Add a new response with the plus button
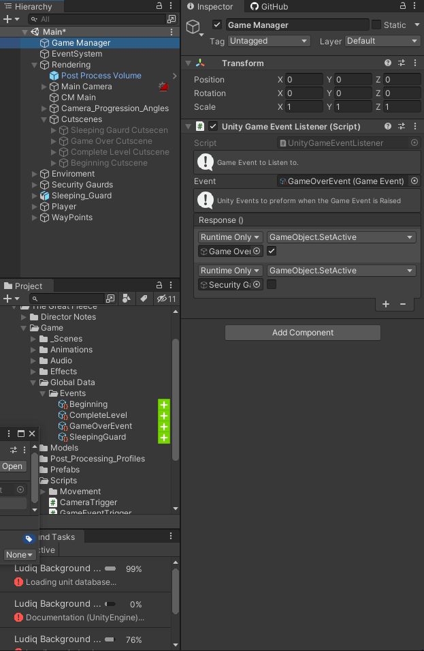 (x=386, y=304)
